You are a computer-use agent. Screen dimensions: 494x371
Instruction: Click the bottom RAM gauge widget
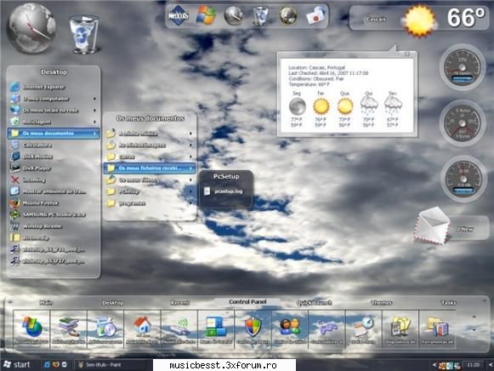[x=463, y=179]
